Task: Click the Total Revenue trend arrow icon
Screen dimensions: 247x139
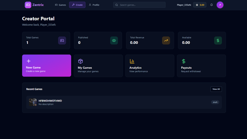Action: tap(166, 40)
